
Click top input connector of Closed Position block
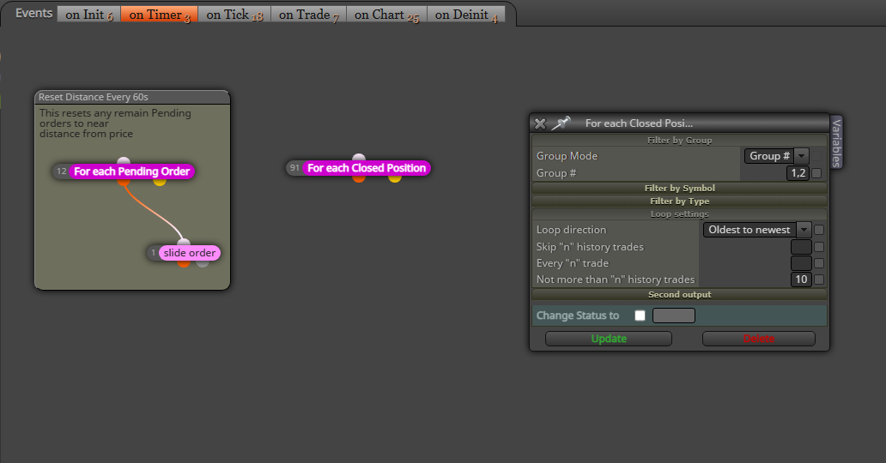359,158
